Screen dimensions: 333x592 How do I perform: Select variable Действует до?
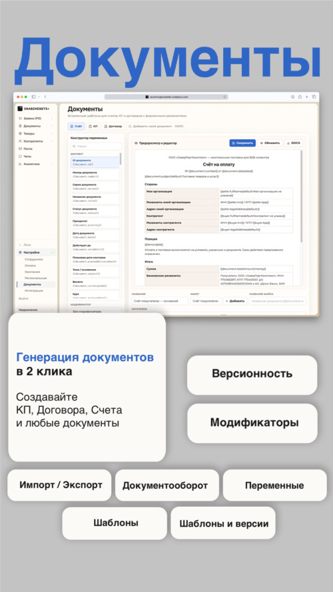(x=95, y=247)
